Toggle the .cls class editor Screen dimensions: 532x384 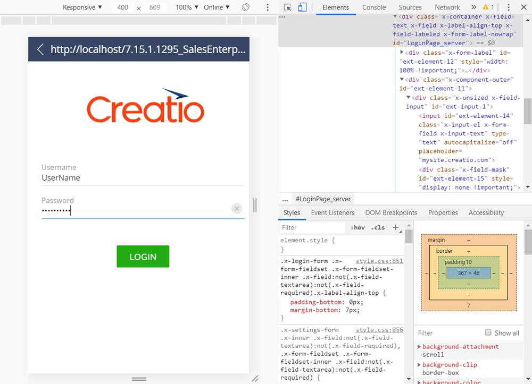coord(378,227)
